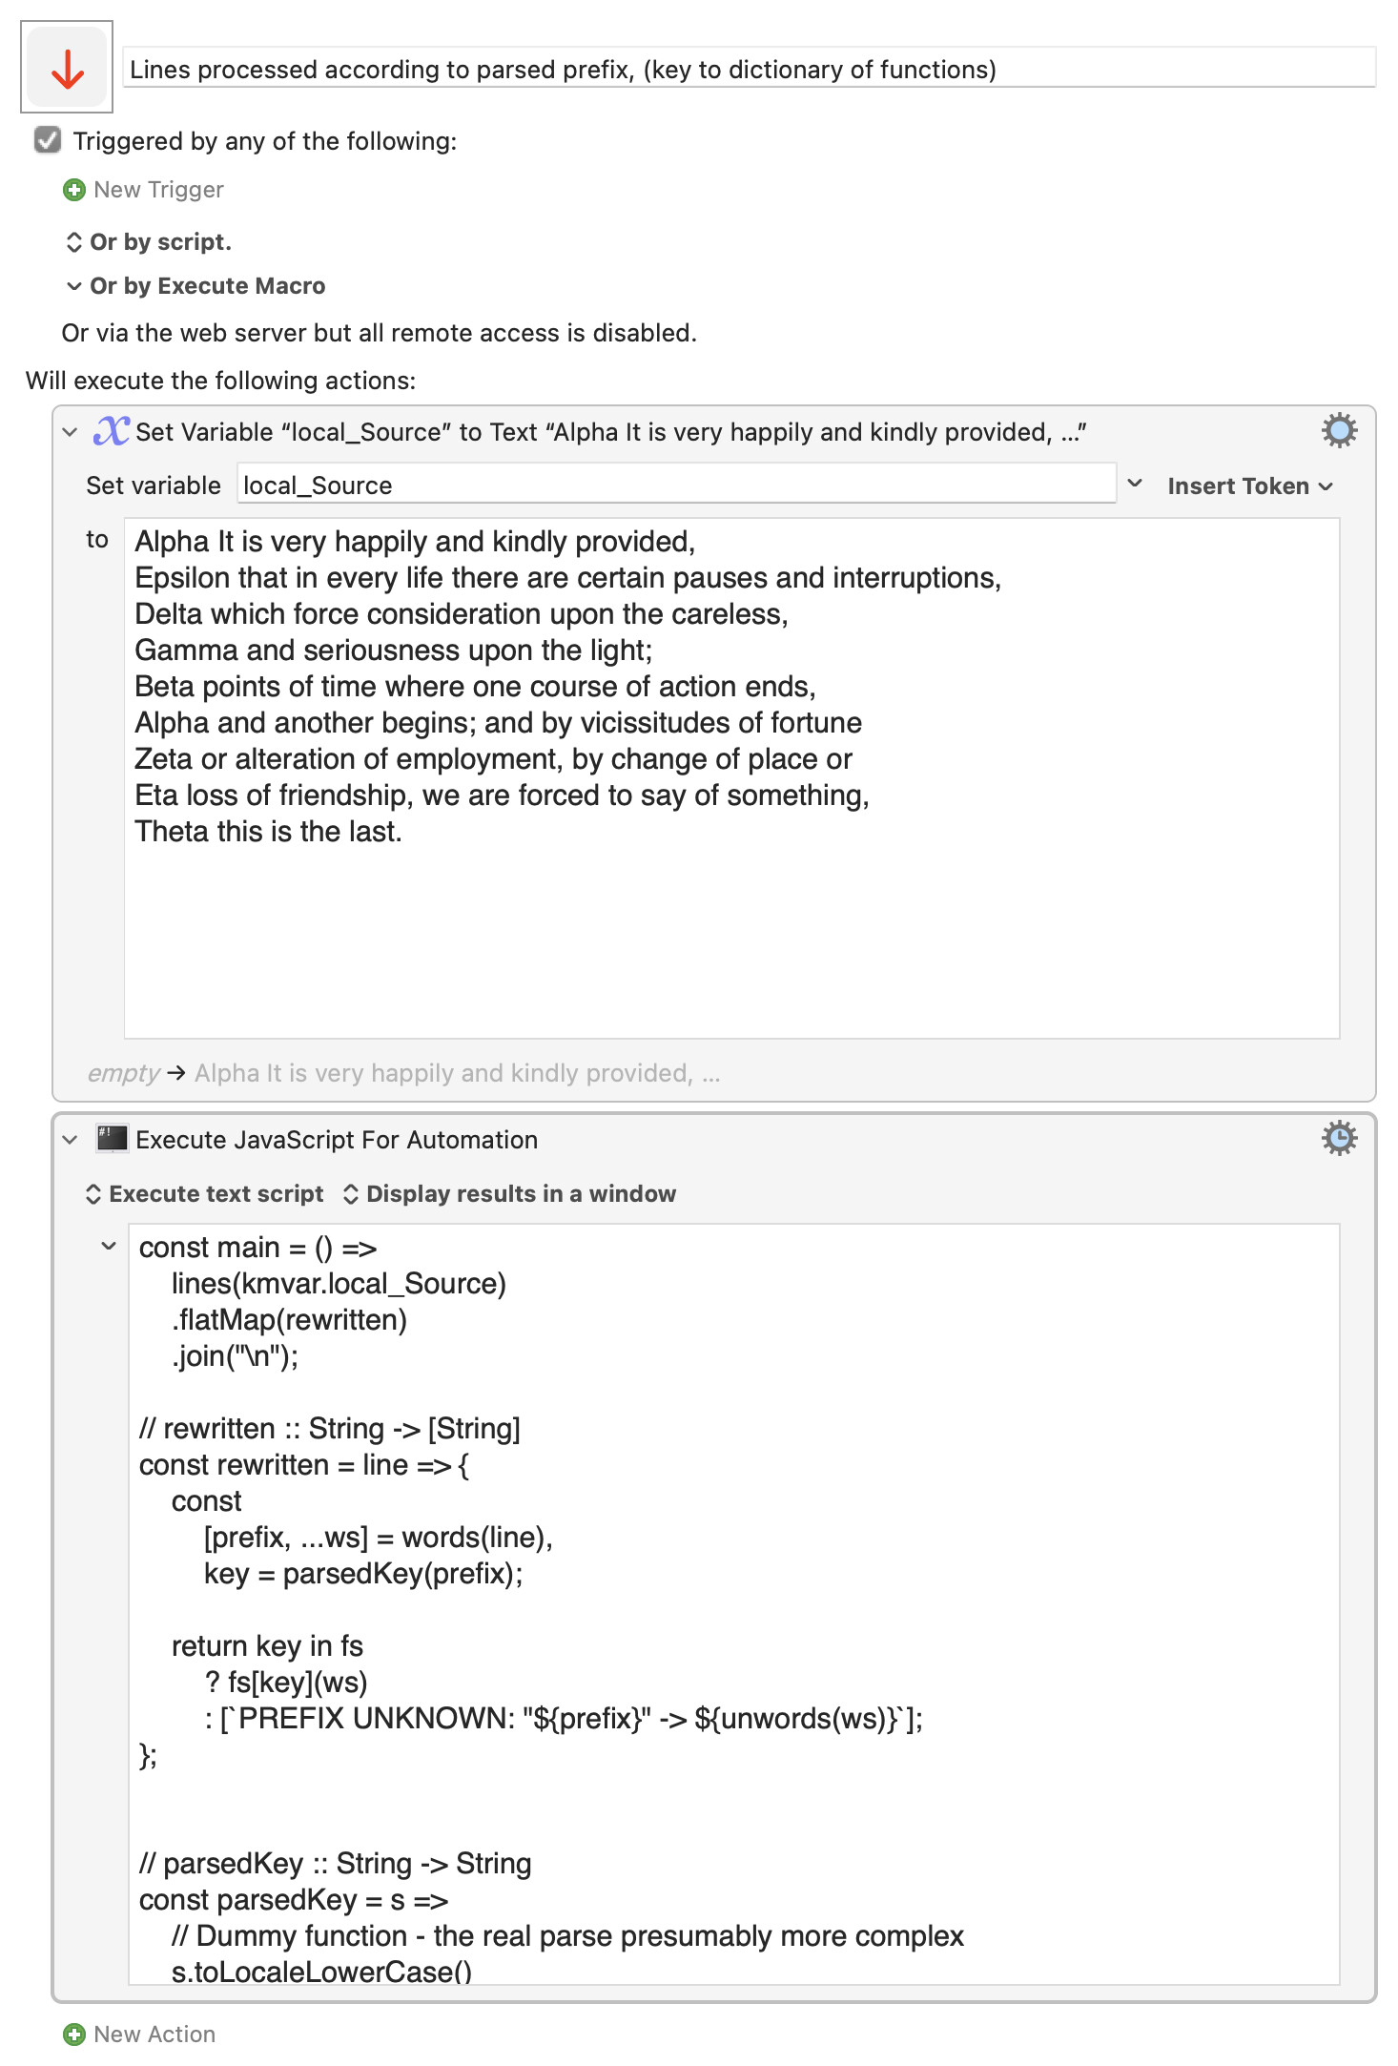Collapse the script text chevron beside const main
1398x2066 pixels.
[x=109, y=1246]
